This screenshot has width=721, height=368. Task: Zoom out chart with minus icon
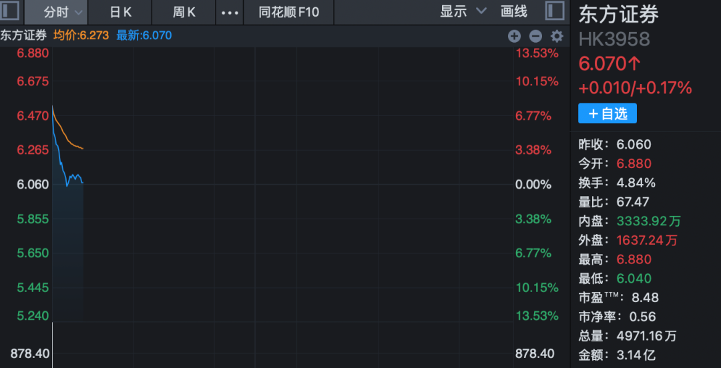(x=535, y=36)
